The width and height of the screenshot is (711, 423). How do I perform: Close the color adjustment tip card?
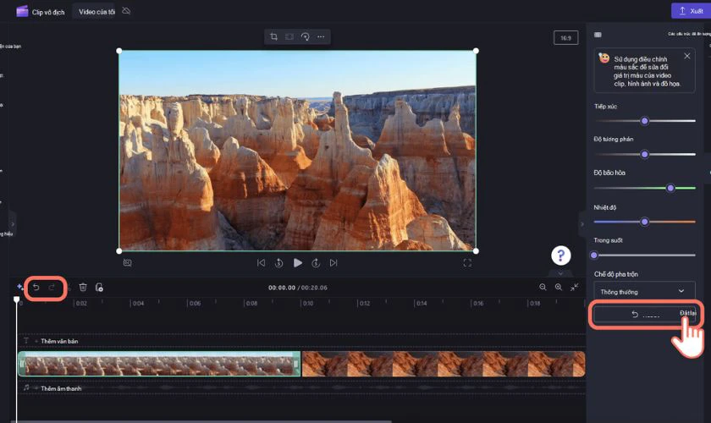[687, 56]
